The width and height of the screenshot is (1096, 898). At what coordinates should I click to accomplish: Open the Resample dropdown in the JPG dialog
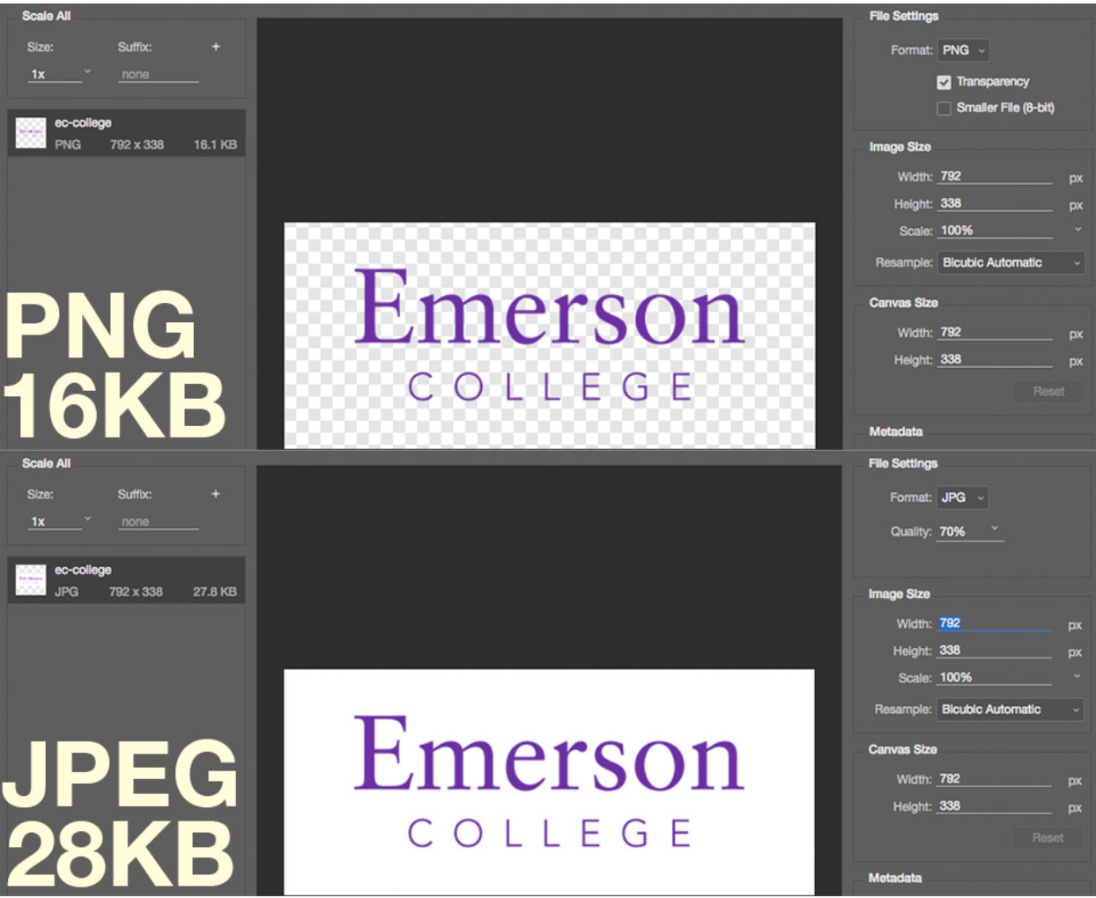pyautogui.click(x=1010, y=710)
